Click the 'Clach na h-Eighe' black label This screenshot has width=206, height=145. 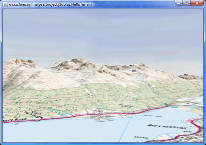coord(34,114)
